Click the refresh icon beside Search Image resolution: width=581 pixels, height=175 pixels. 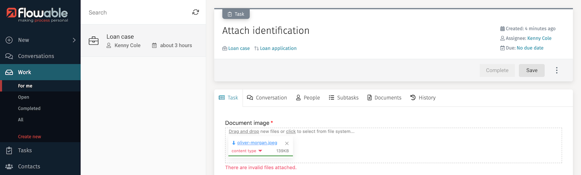(196, 12)
